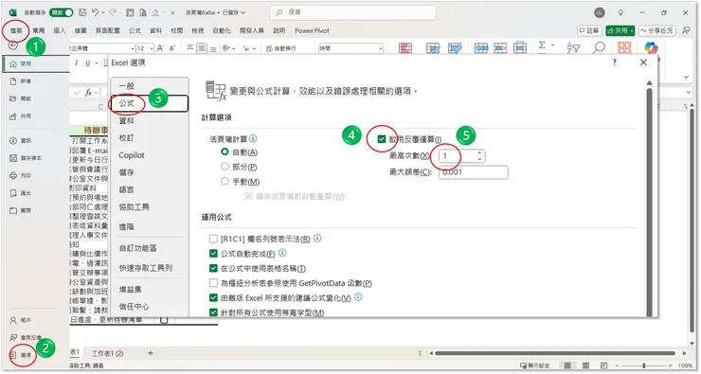Click the Add-ins grid icon in ribbon
701x374 pixels.
[624, 47]
